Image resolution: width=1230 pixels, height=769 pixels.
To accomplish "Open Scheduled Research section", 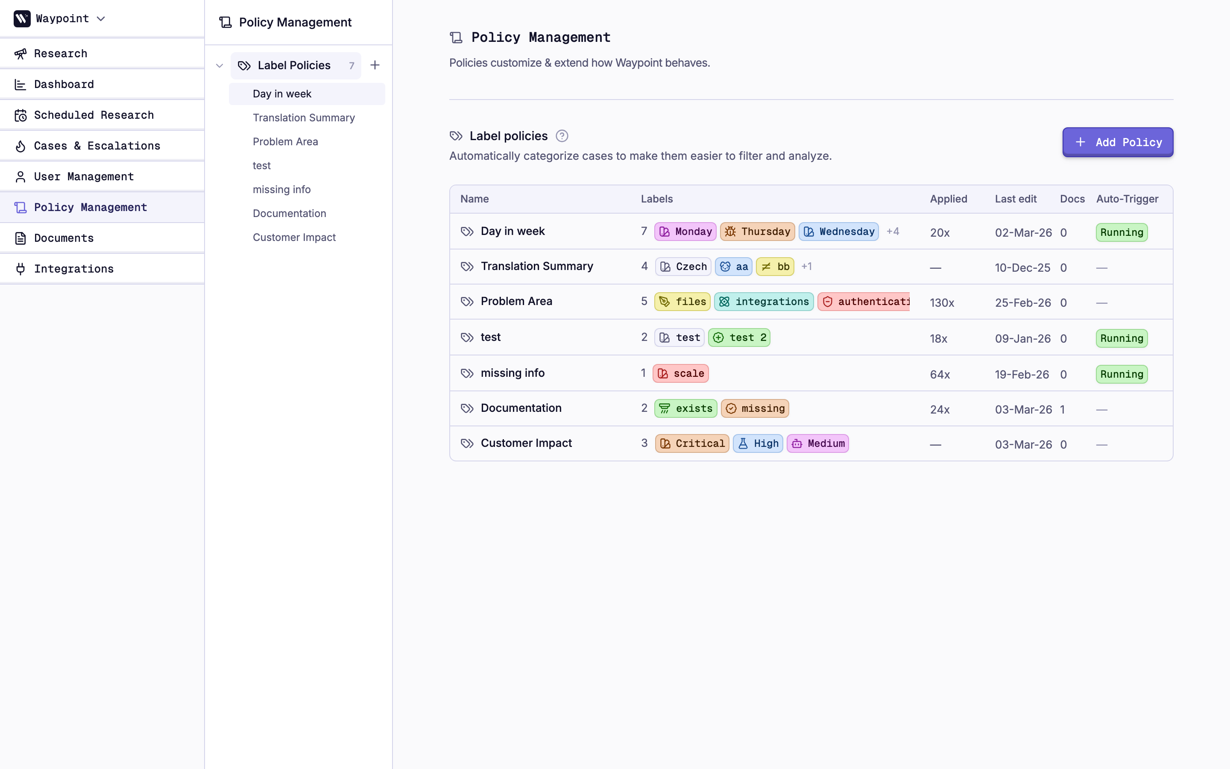I will click(x=102, y=115).
